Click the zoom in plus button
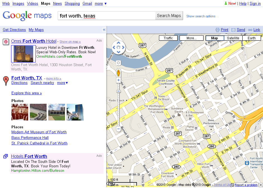 click(119, 80)
